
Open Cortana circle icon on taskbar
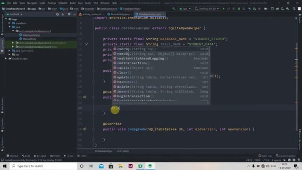pyautogui.click(x=82, y=166)
